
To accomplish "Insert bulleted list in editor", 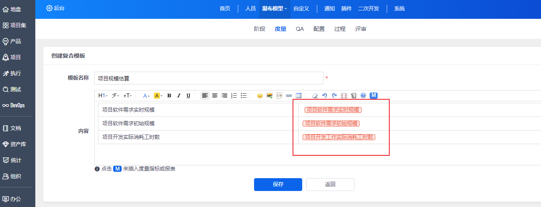I will click(x=244, y=96).
